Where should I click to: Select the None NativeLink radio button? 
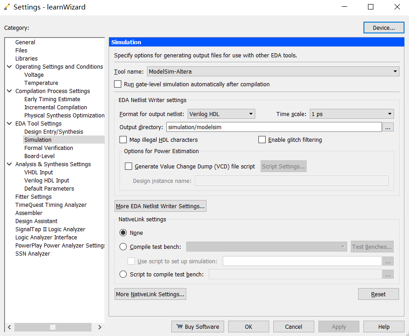tap(123, 233)
